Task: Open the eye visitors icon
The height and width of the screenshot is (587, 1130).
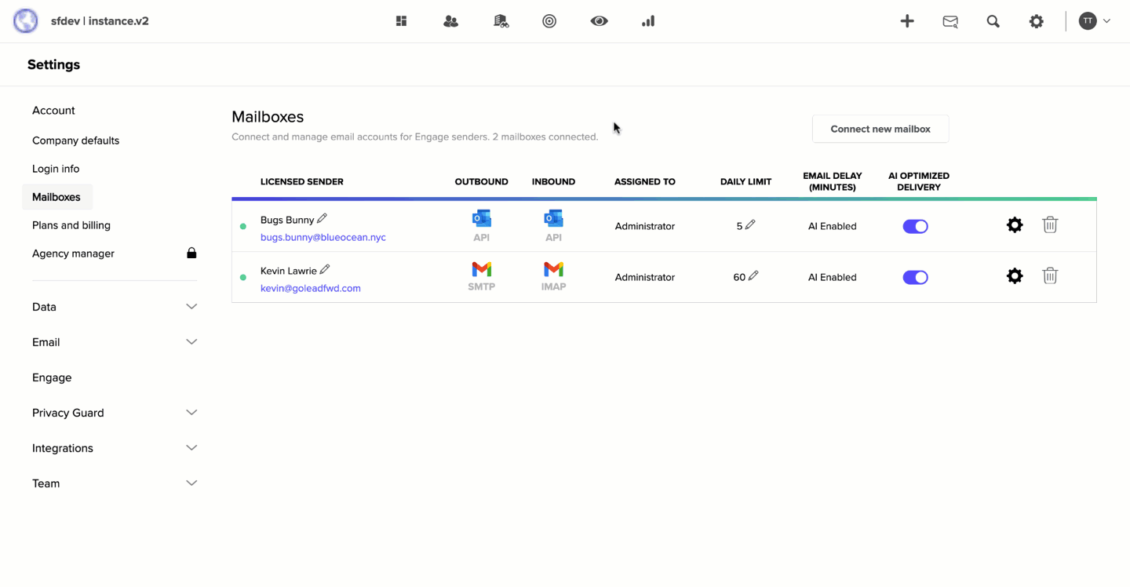Action: tap(599, 21)
